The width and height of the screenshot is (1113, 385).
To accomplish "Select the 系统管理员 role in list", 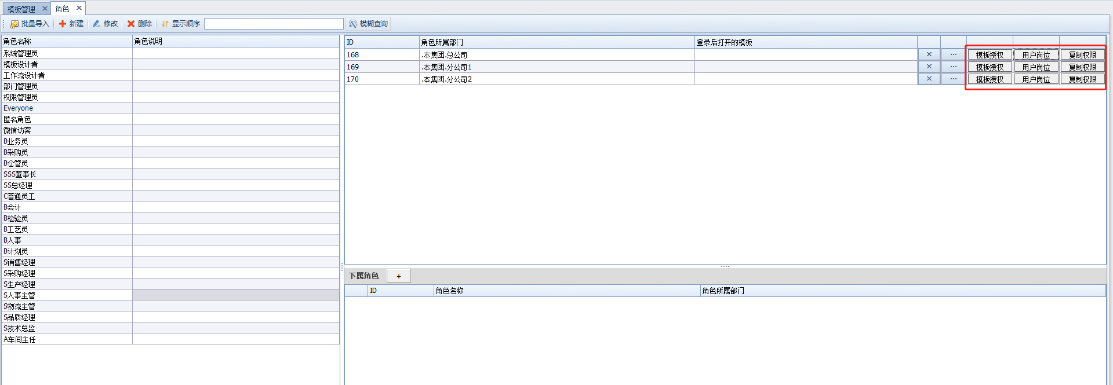I will (x=21, y=53).
